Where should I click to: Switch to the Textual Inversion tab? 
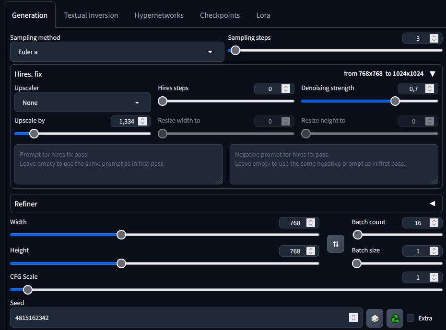91,15
